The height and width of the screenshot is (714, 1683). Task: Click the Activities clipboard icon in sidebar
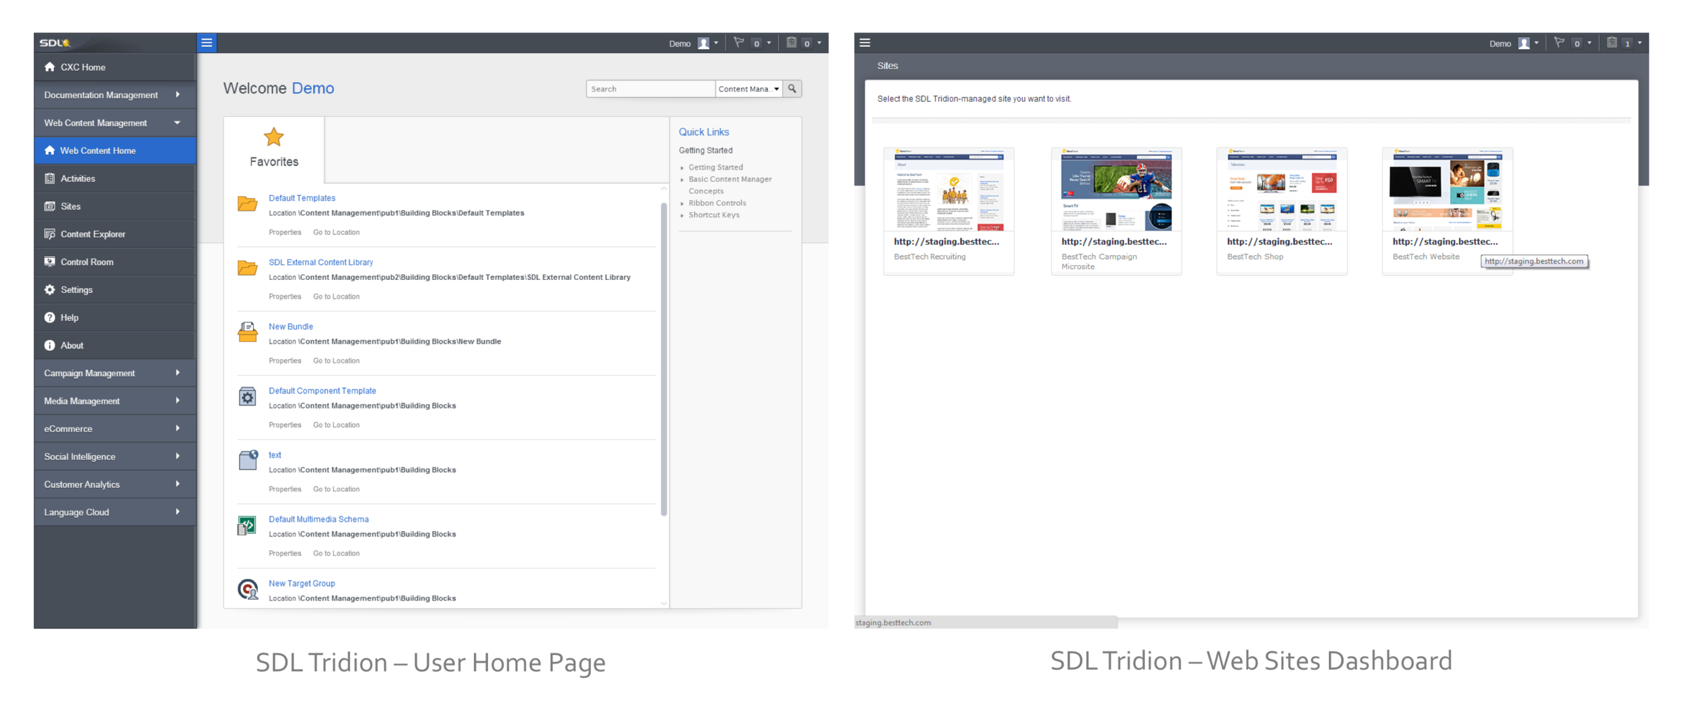click(50, 178)
